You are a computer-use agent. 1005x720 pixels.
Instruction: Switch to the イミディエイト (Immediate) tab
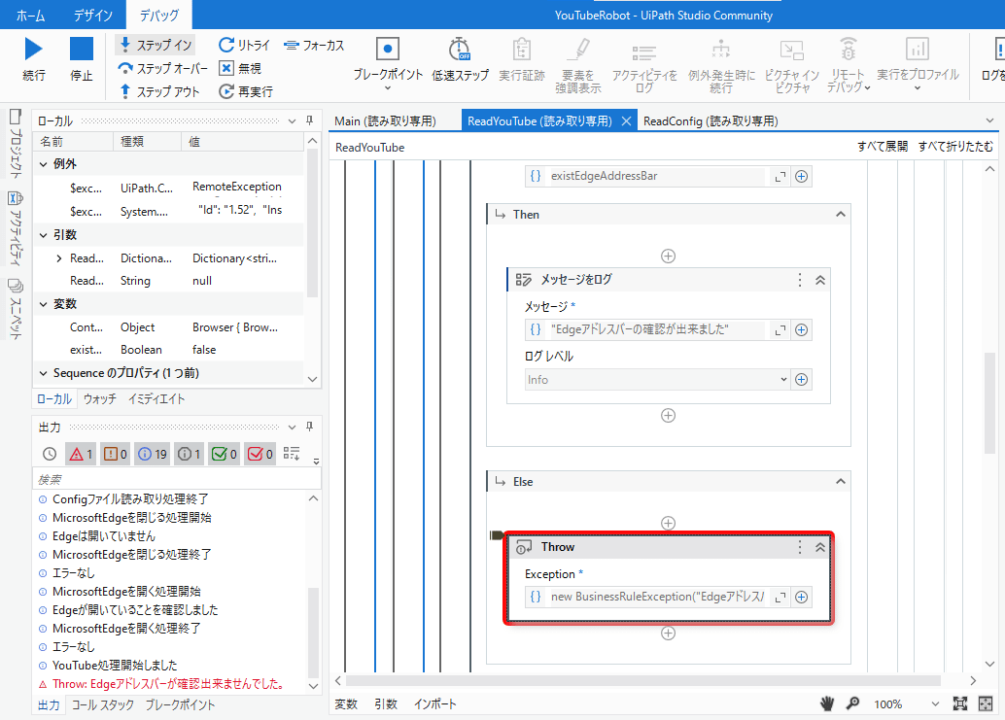click(156, 399)
